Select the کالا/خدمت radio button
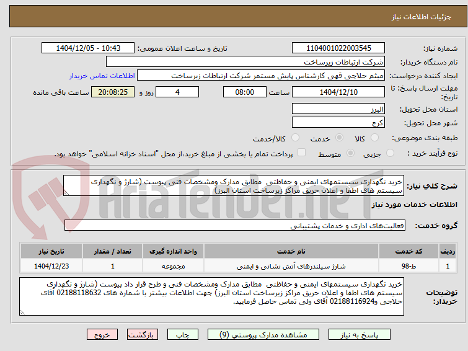The height and width of the screenshot is (351, 468). coord(295,138)
